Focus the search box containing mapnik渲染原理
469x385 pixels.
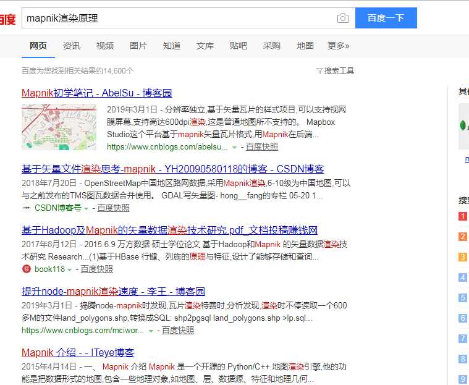pyautogui.click(x=188, y=19)
